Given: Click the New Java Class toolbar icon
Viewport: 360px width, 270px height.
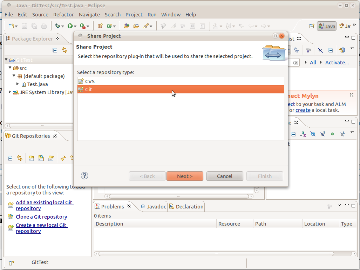Looking at the screenshot, I should 109,26.
